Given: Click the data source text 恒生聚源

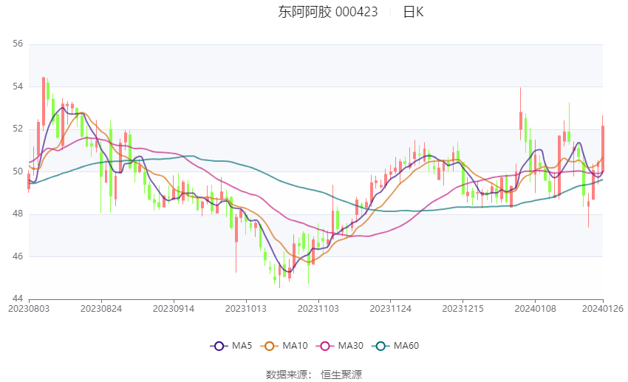Looking at the screenshot, I should (x=341, y=375).
